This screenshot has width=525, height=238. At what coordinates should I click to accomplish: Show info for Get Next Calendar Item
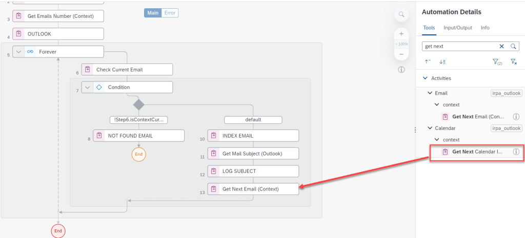tap(516, 152)
